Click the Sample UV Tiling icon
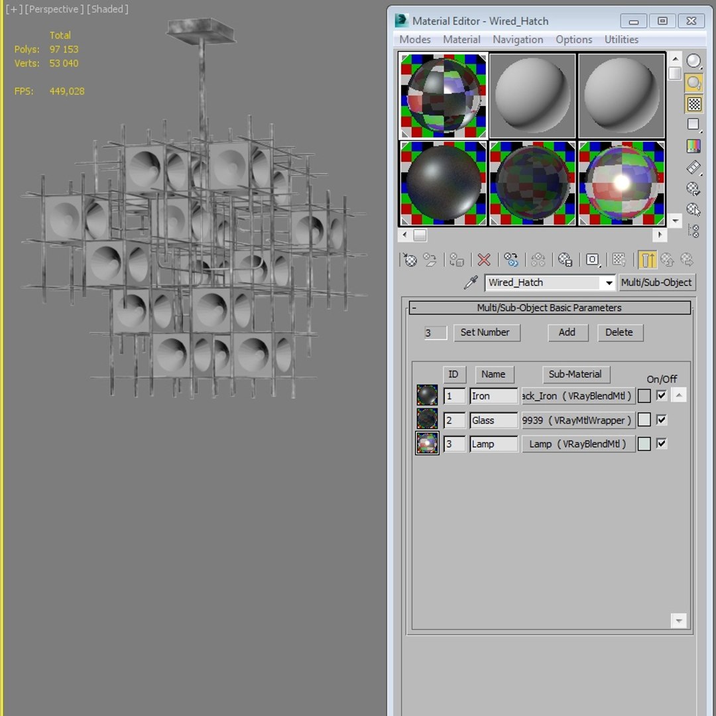Image resolution: width=716 pixels, height=716 pixels. click(693, 125)
